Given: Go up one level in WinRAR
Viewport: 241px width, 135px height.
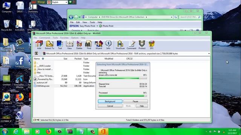Looking at the screenshot, I should click(x=36, y=53).
